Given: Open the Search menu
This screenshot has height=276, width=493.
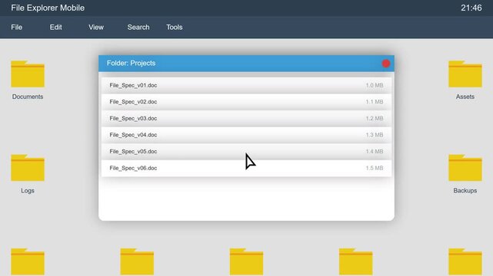Looking at the screenshot, I should coord(138,28).
